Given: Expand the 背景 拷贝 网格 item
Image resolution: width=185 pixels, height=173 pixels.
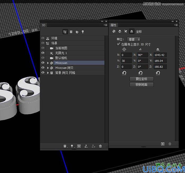Looking at the screenshot, I should [x=48, y=73].
